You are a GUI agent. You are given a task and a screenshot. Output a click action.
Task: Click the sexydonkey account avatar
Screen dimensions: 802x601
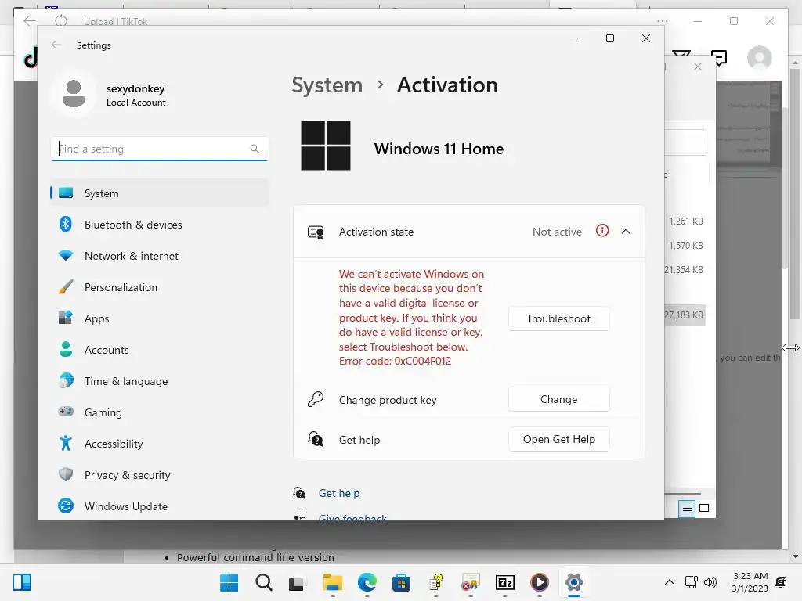(74, 94)
